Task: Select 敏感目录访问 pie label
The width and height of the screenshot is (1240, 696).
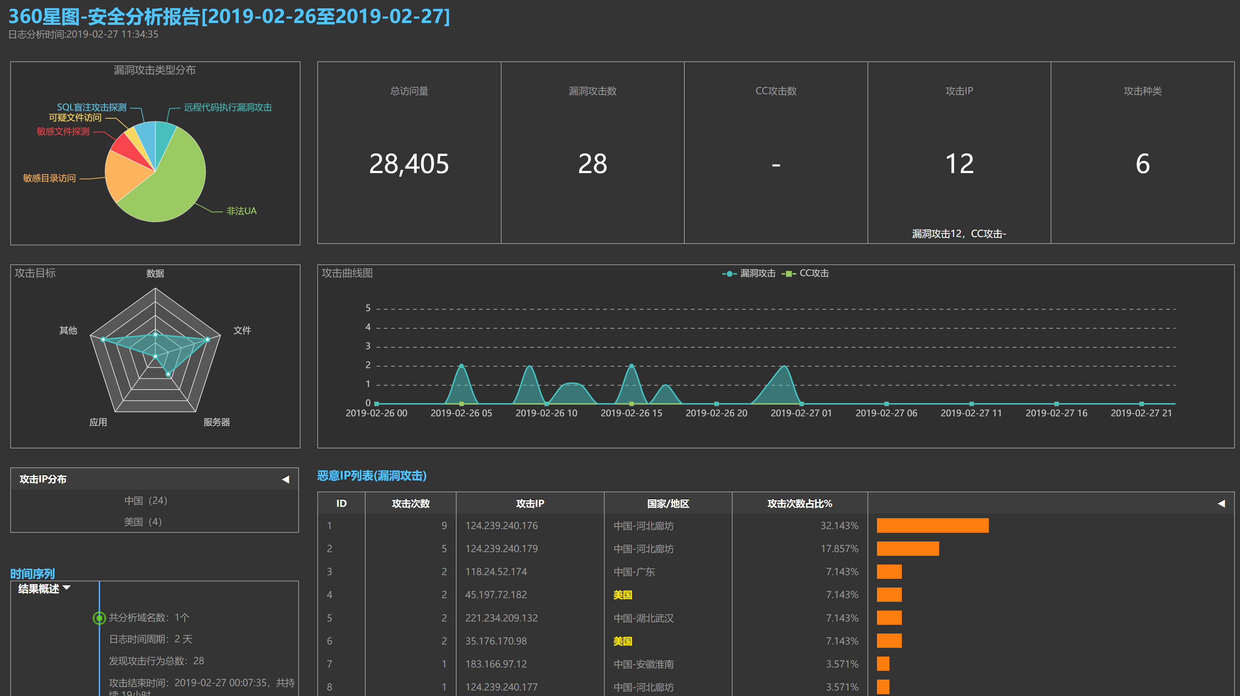Action: (x=49, y=178)
